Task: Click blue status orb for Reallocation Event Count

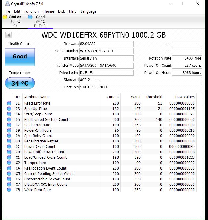Action: pyautogui.click(x=9, y=168)
